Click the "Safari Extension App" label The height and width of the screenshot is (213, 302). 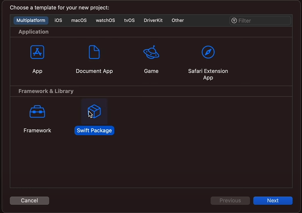[208, 74]
